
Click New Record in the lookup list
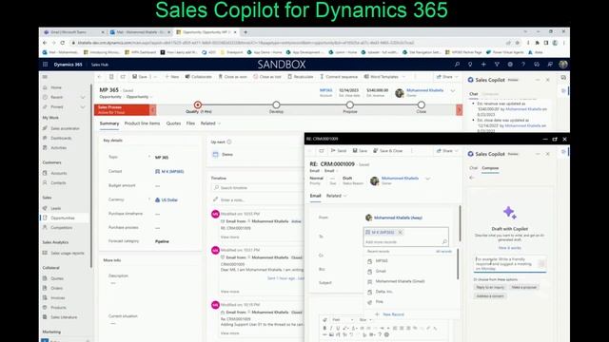pos(390,314)
